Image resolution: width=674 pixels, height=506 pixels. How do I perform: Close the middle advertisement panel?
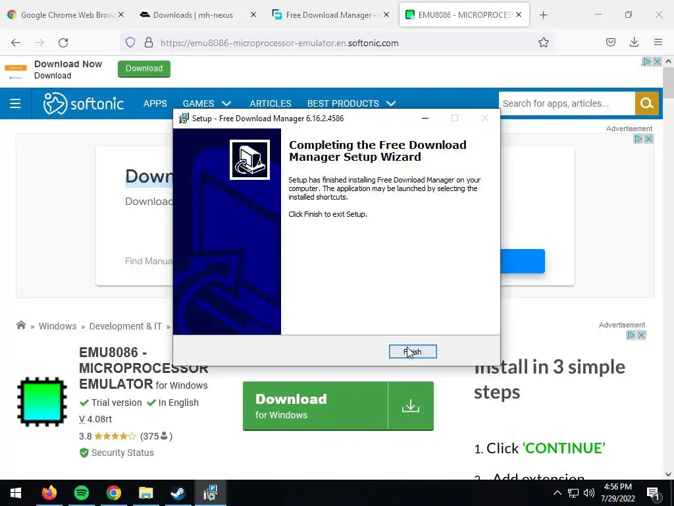point(648,138)
